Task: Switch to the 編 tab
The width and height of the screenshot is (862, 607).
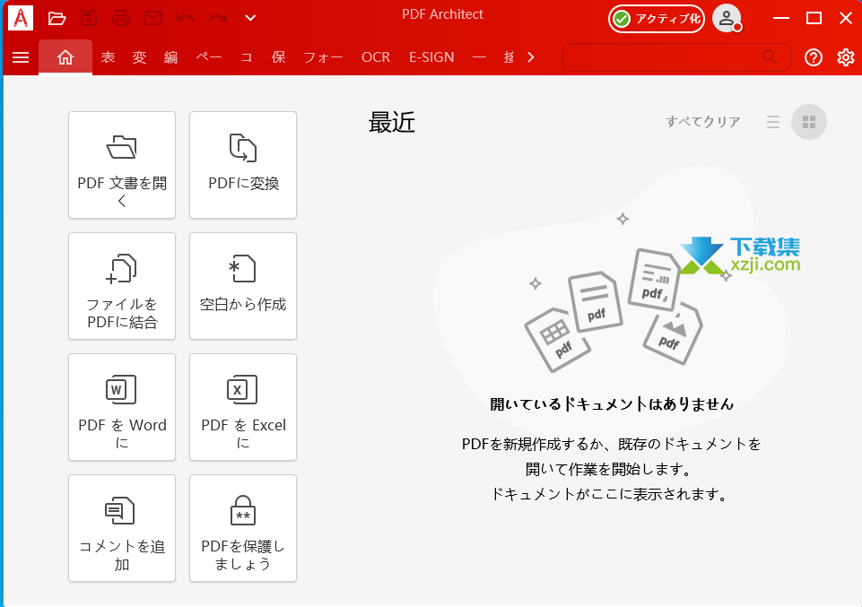Action: 171,57
